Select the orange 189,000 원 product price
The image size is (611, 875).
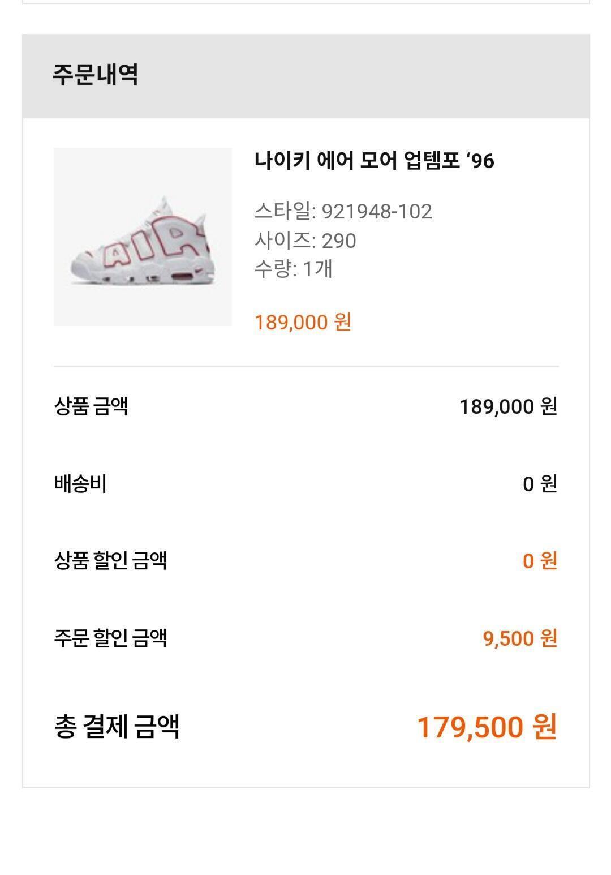tap(303, 322)
